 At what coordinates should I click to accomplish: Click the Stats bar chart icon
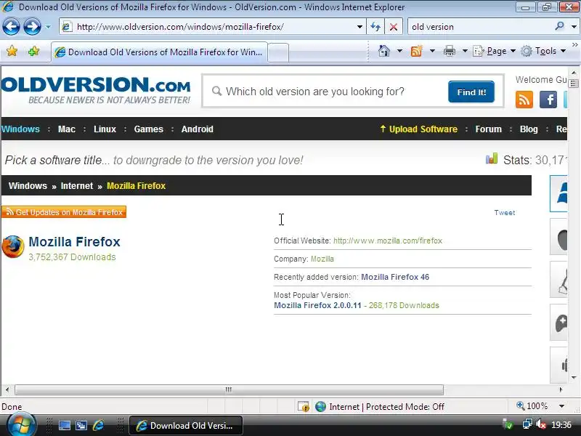(x=492, y=158)
